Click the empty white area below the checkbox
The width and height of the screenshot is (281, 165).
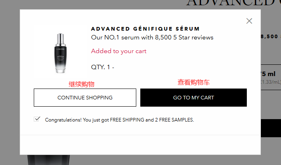[x=140, y=144]
